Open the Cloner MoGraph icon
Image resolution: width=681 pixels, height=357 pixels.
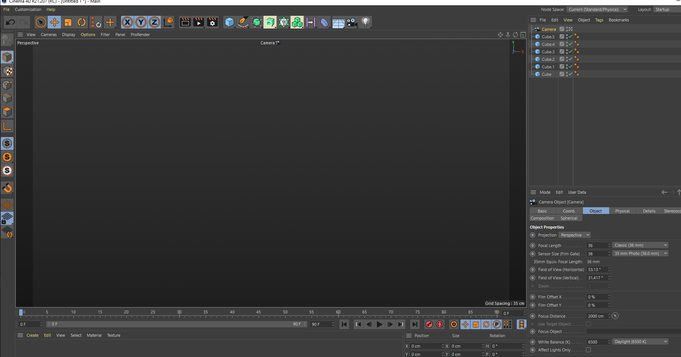click(x=297, y=22)
